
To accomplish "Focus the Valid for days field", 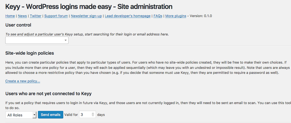I will [x=88, y=115].
